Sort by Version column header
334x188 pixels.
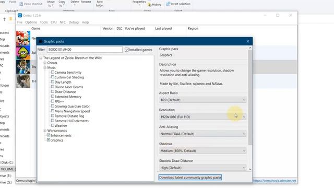coord(108,28)
